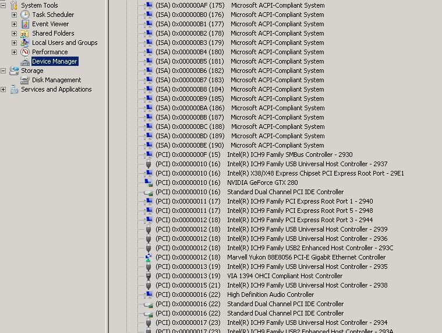Click the System Tools wrench icon
The height and width of the screenshot is (333, 442).
pos(14,5)
